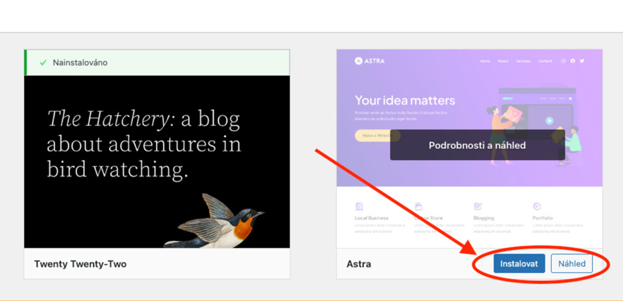
Task: Click the Astra theme name label
Action: [x=359, y=263]
